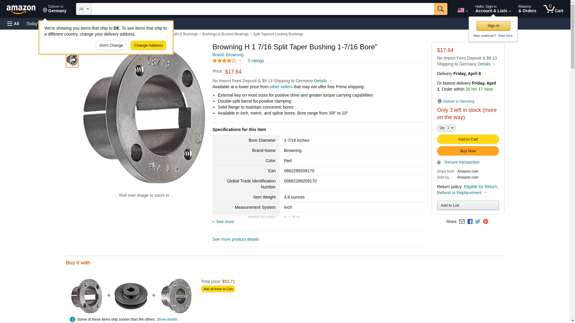The width and height of the screenshot is (575, 323).
Task: Open the All hamburger menu
Action: click(x=13, y=24)
